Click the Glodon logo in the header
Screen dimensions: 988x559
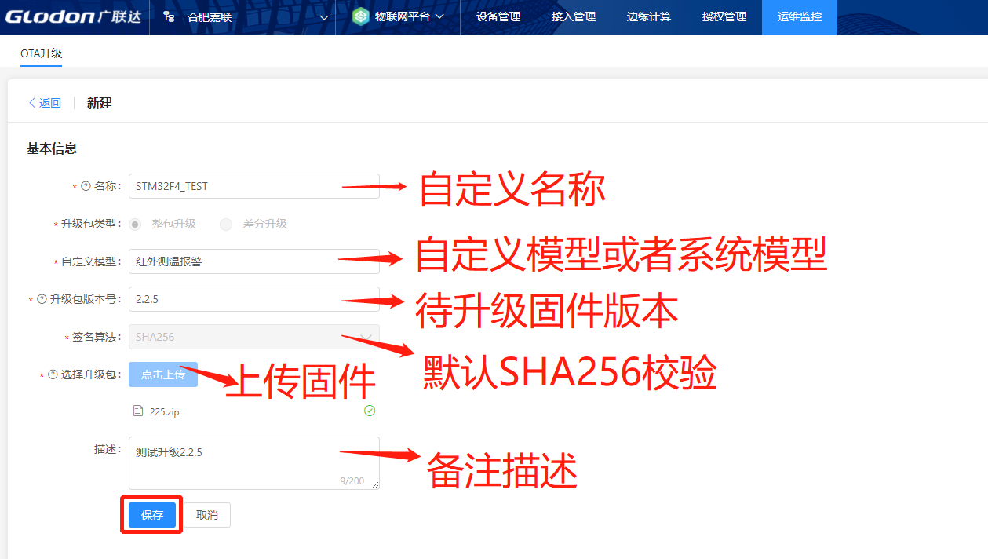point(74,16)
